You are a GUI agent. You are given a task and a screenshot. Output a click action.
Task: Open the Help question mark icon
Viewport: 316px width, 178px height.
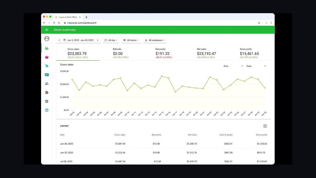(47, 110)
